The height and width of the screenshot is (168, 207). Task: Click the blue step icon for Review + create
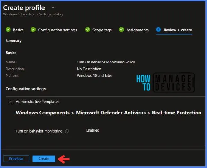point(158,29)
